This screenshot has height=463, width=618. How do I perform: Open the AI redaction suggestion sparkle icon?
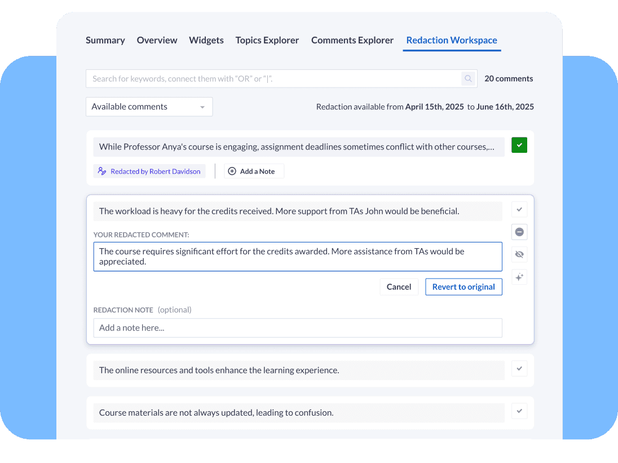519,277
